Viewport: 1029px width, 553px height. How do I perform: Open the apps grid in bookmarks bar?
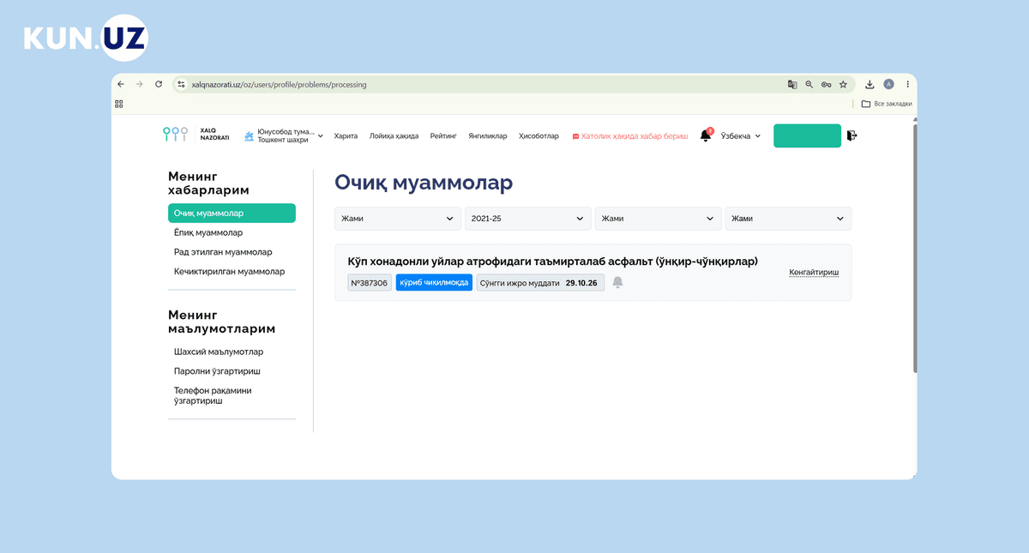(x=119, y=104)
